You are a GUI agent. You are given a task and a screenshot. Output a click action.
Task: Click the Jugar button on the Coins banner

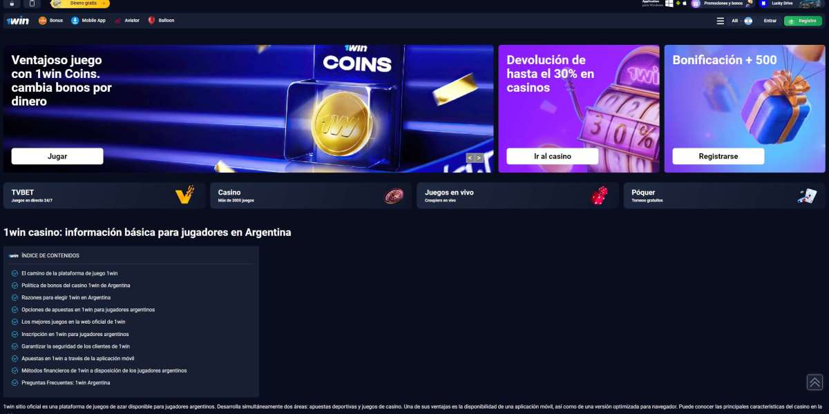(57, 156)
